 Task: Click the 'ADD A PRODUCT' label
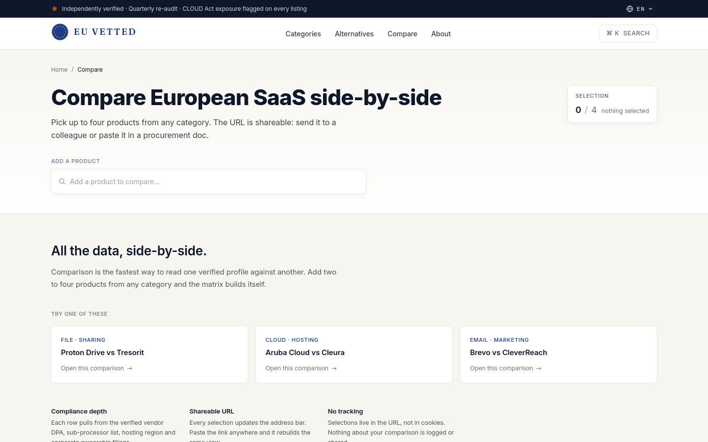tap(76, 161)
